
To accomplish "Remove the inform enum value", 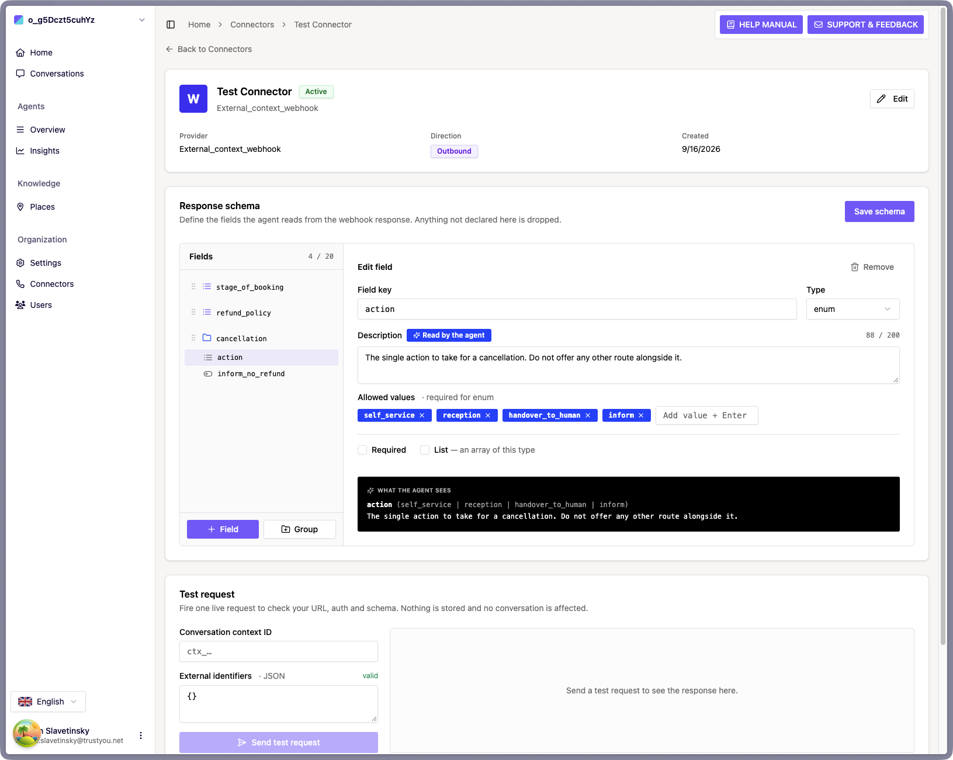I will 641,415.
